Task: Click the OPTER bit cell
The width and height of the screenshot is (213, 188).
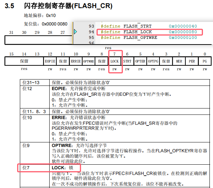Action: [140, 61]
